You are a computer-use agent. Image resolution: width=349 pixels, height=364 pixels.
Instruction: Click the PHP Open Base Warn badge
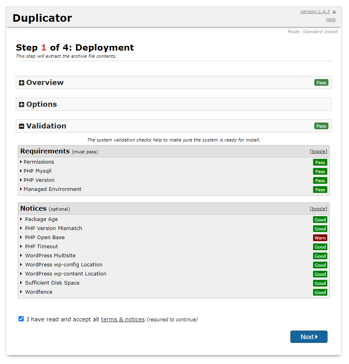(x=320, y=238)
